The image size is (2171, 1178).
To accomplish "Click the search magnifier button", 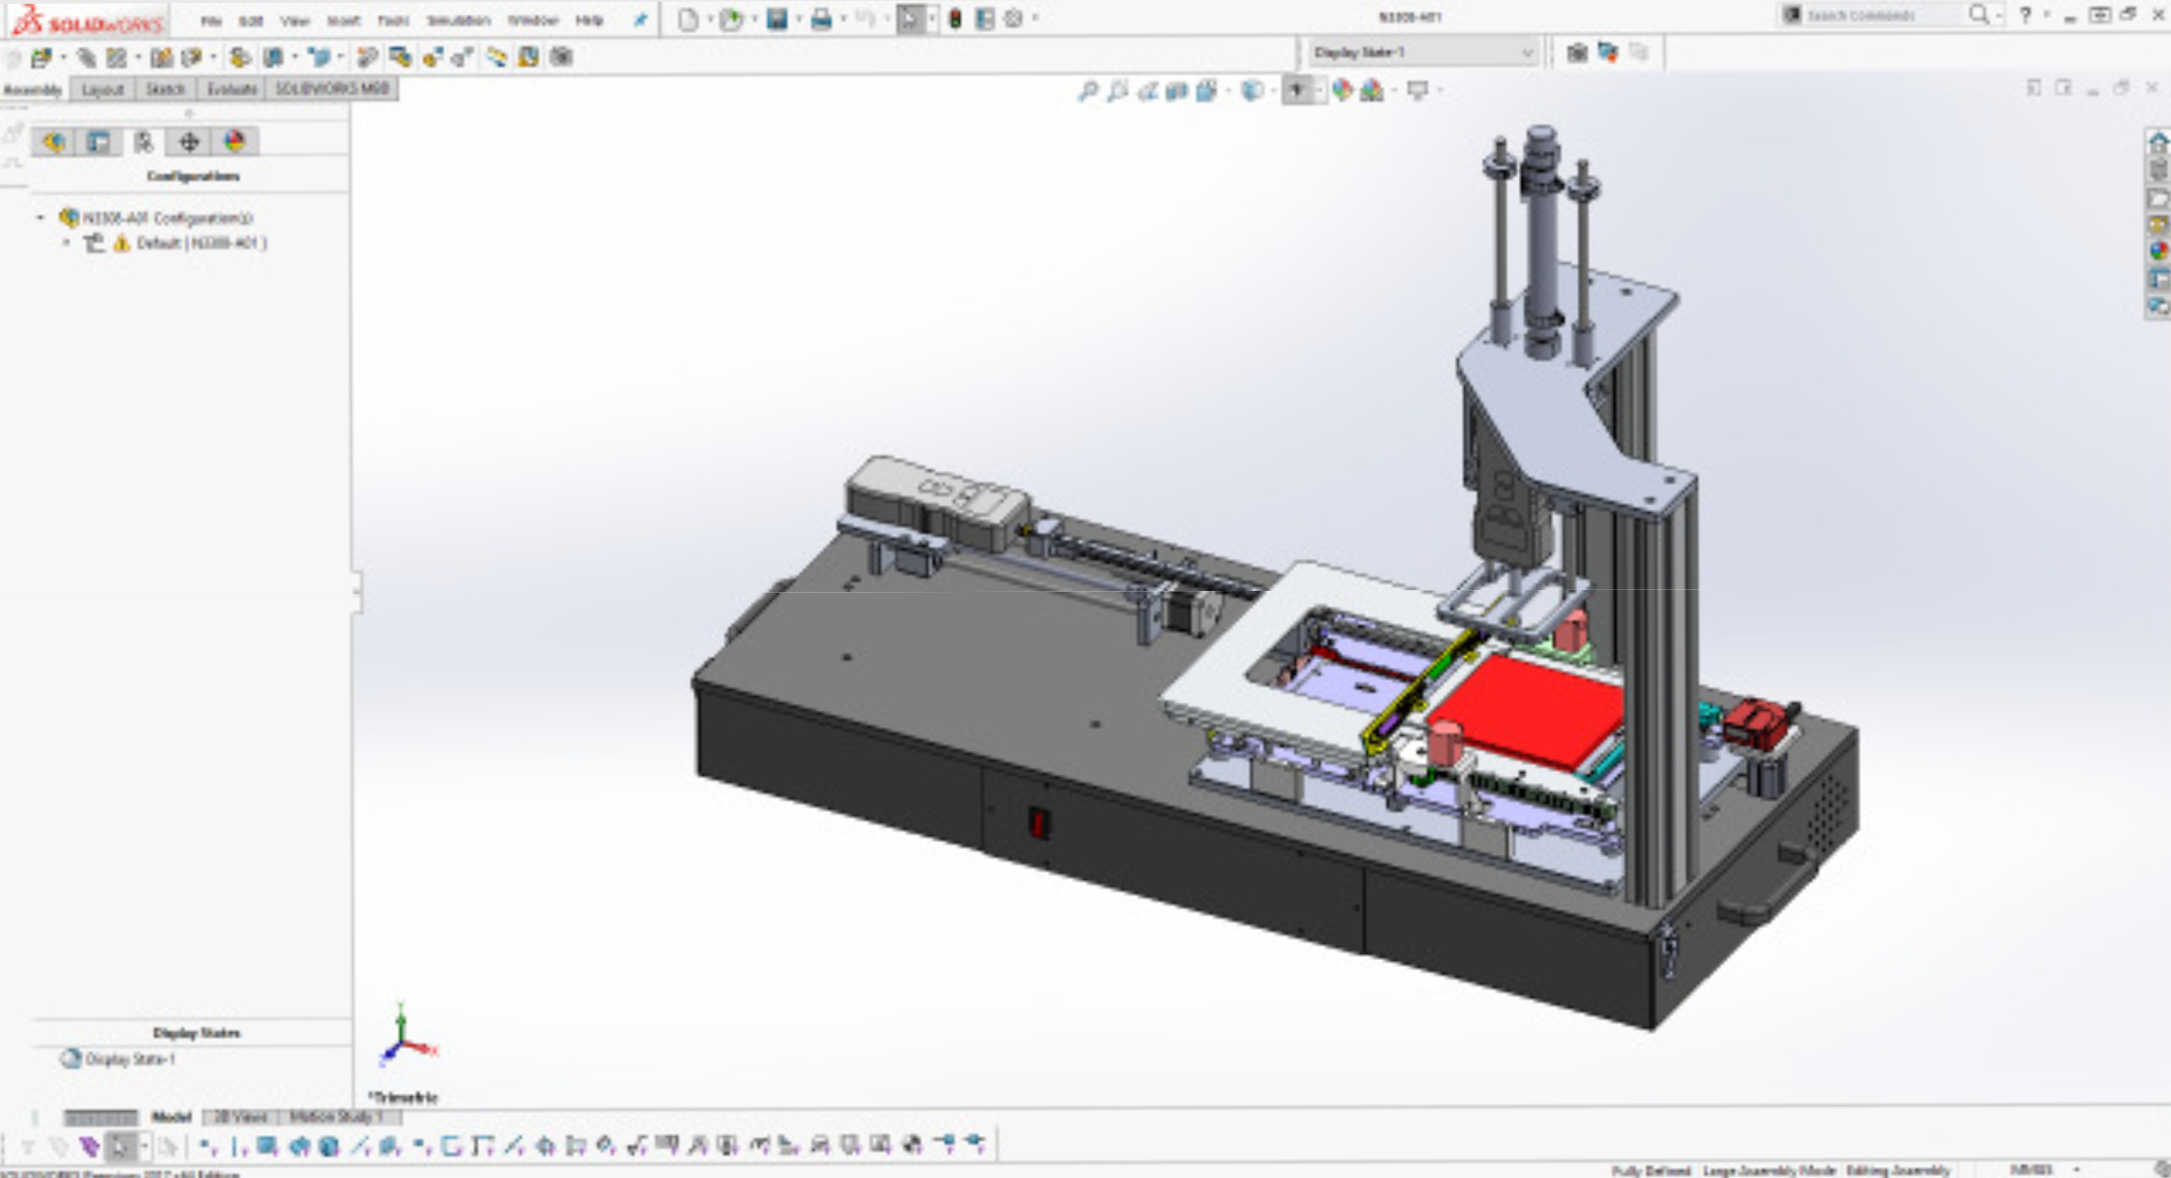I will pyautogui.click(x=1978, y=16).
